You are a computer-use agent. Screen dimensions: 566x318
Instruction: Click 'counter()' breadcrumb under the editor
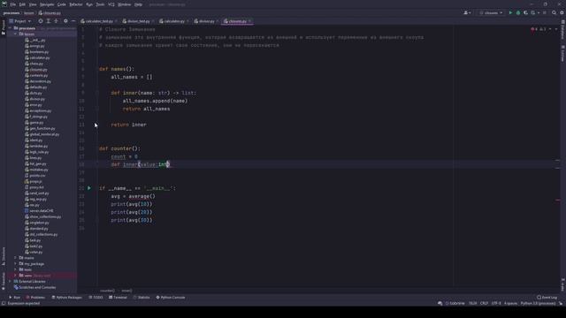[x=107, y=291]
